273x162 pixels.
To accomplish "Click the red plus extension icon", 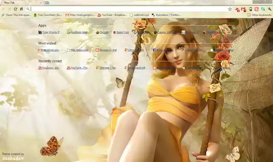I will point(256,9).
